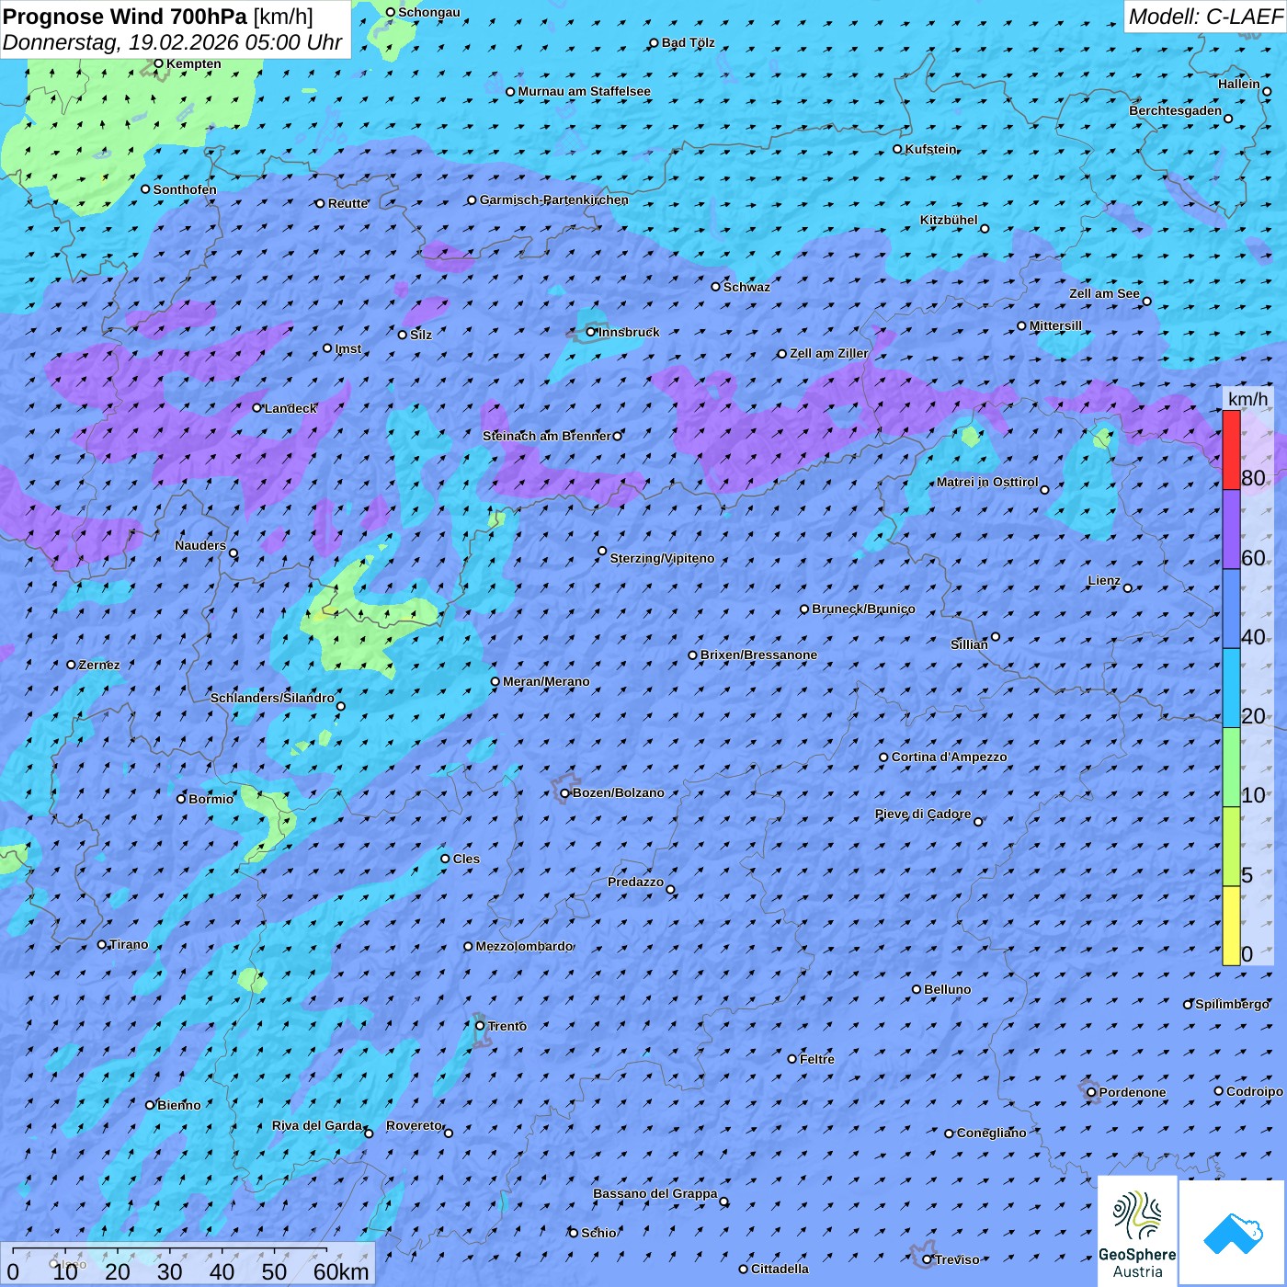Click the Spilimbergo marker dot
The height and width of the screenshot is (1287, 1287).
click(x=1188, y=1005)
